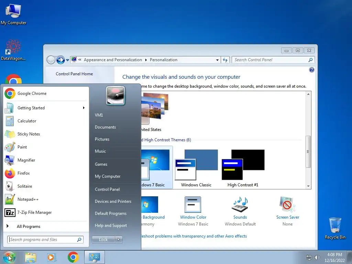Click Appearance and Personalization breadcrumb
The image size is (352, 264).
click(113, 60)
